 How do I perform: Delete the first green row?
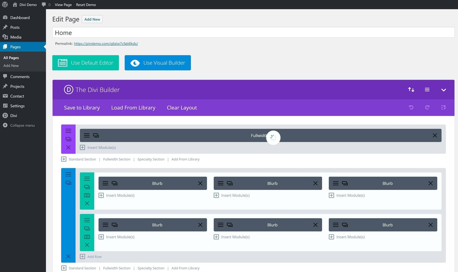point(87,203)
